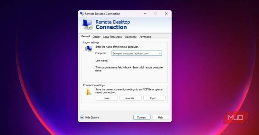Click the Hide Options label
The height and width of the screenshot is (135, 259).
click(x=92, y=117)
